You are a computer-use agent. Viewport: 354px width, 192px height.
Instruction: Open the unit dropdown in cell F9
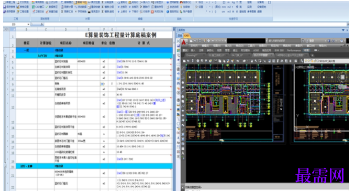click(x=102, y=84)
